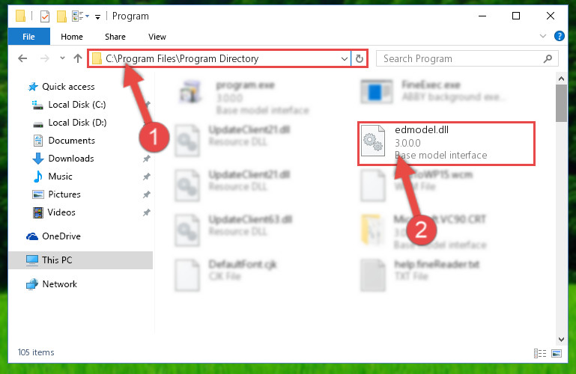Screen dimensions: 576x374
Task: Switch to details view layout icon
Action: (539, 353)
